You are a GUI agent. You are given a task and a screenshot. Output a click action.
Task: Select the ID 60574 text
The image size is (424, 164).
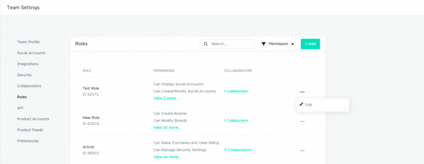pos(91,124)
